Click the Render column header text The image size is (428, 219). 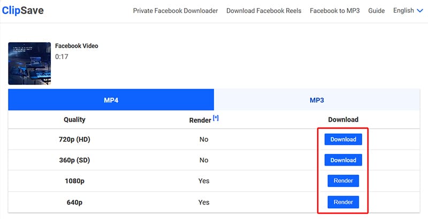(x=200, y=120)
